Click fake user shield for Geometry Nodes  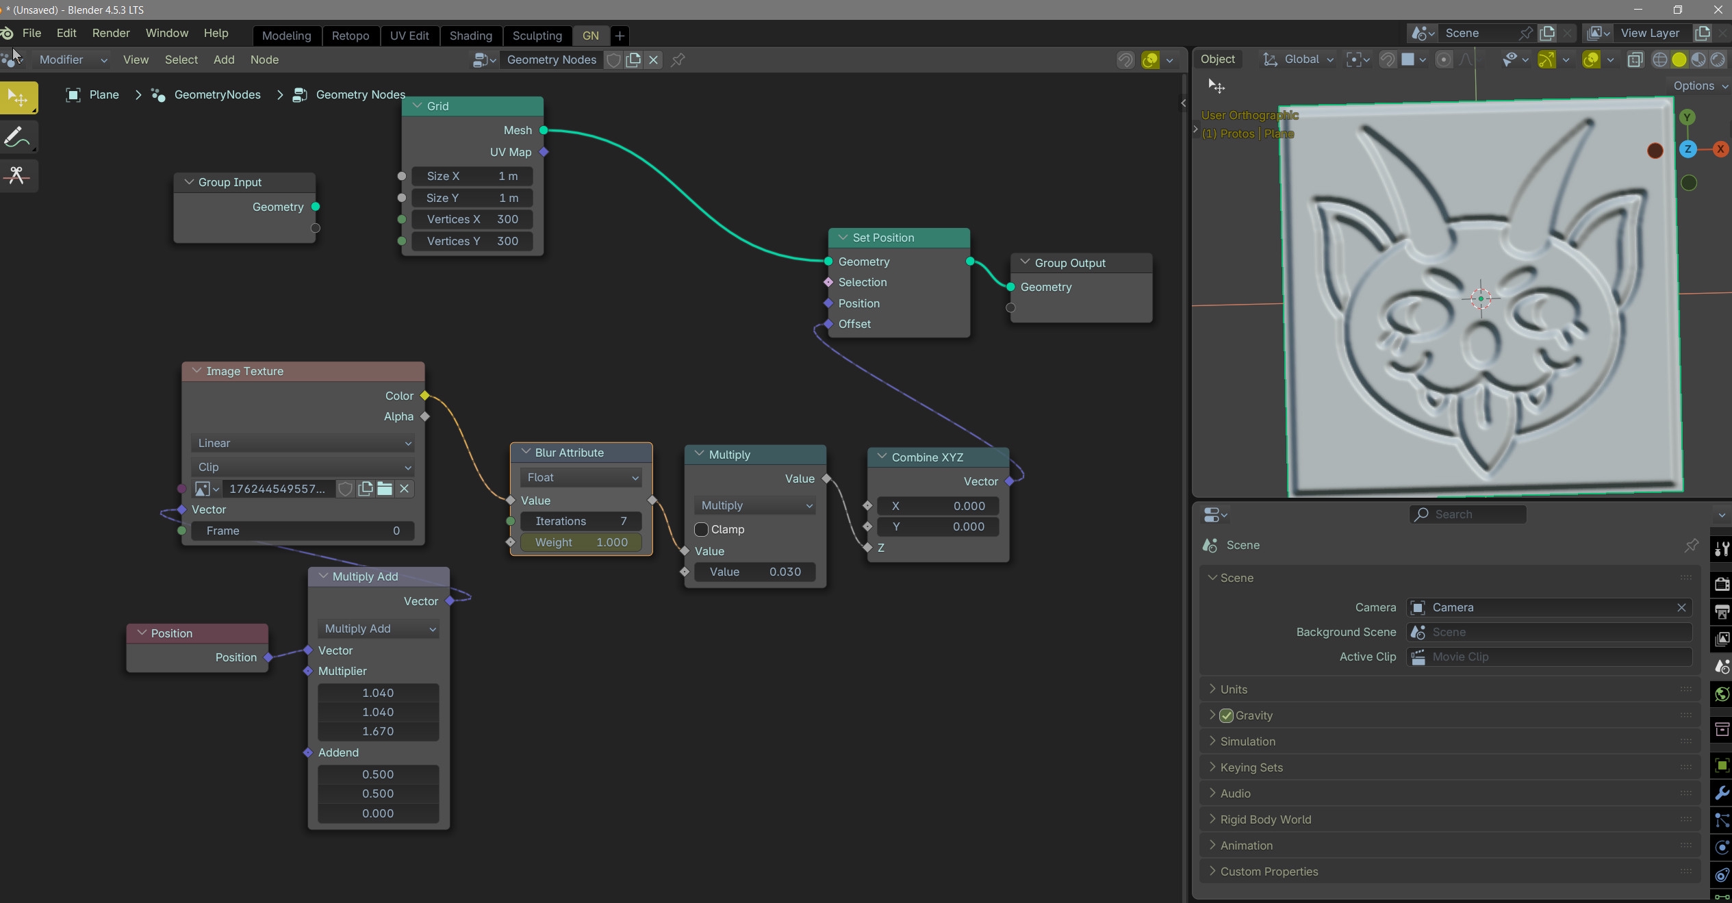click(x=614, y=60)
